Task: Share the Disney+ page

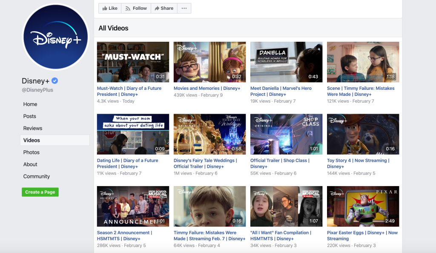Action: coord(164,8)
